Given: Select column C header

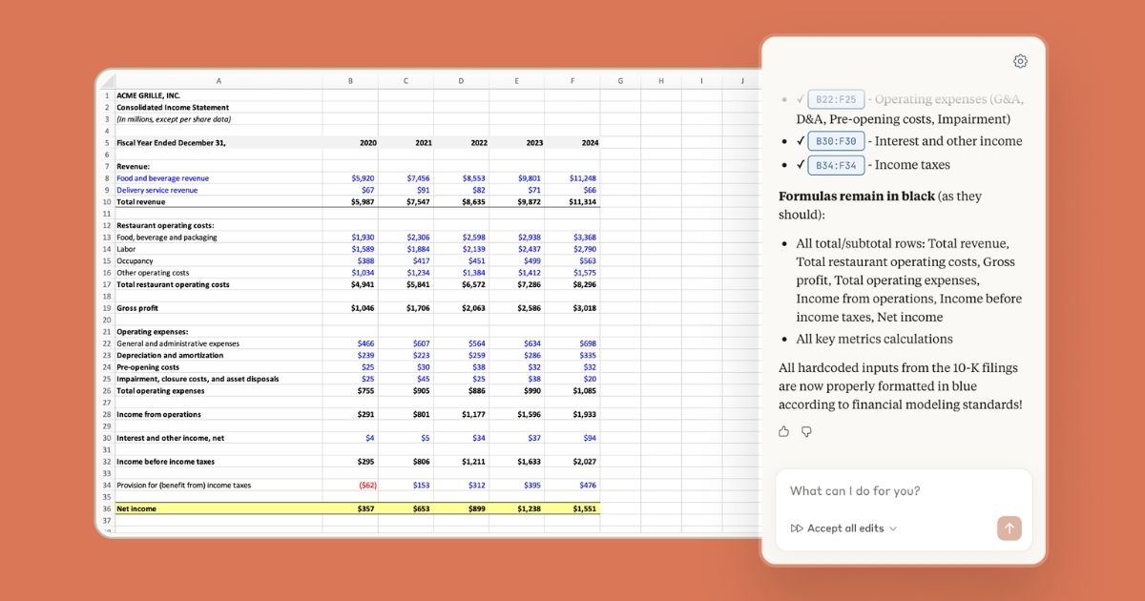Looking at the screenshot, I should coord(406,81).
